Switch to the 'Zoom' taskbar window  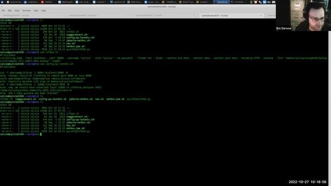153,2
